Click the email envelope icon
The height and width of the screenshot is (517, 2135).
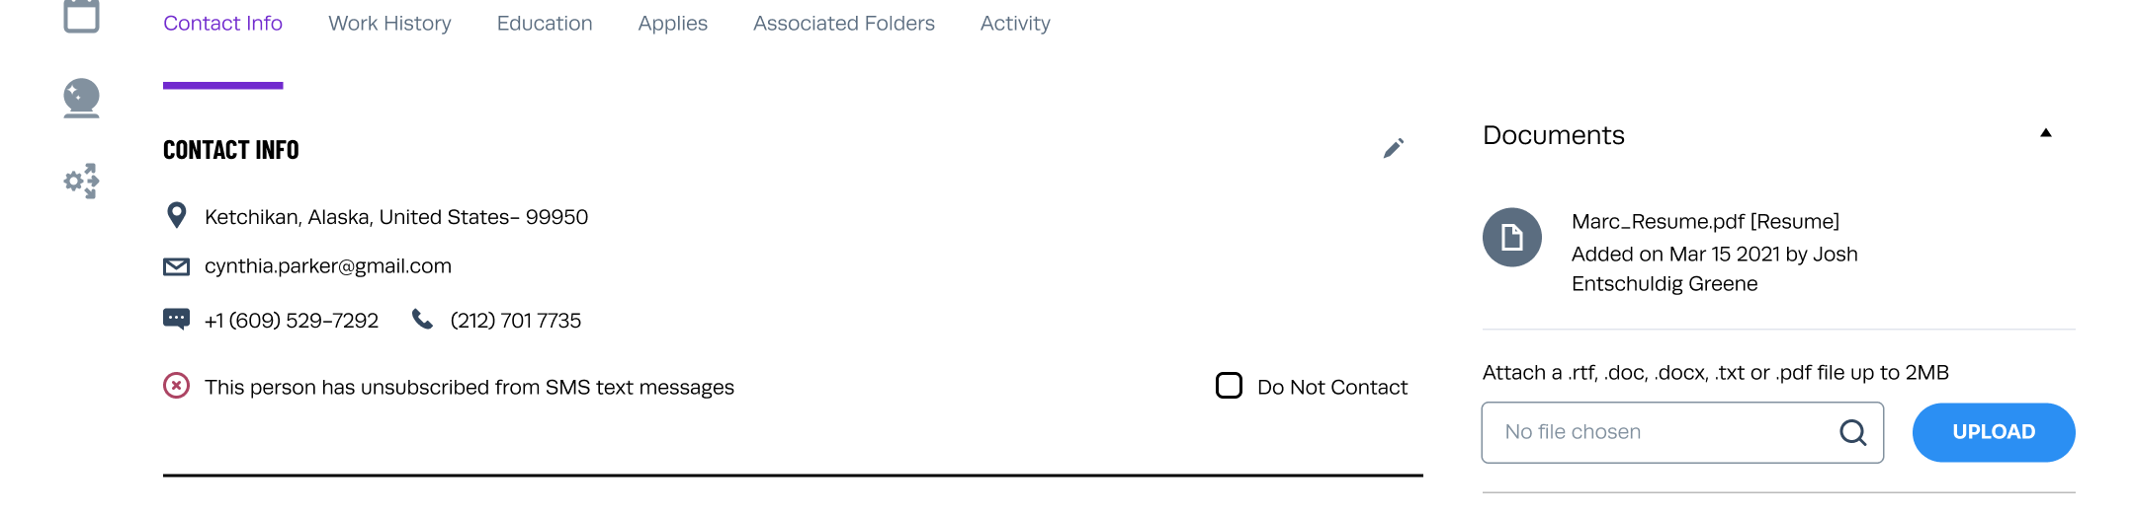(176, 266)
